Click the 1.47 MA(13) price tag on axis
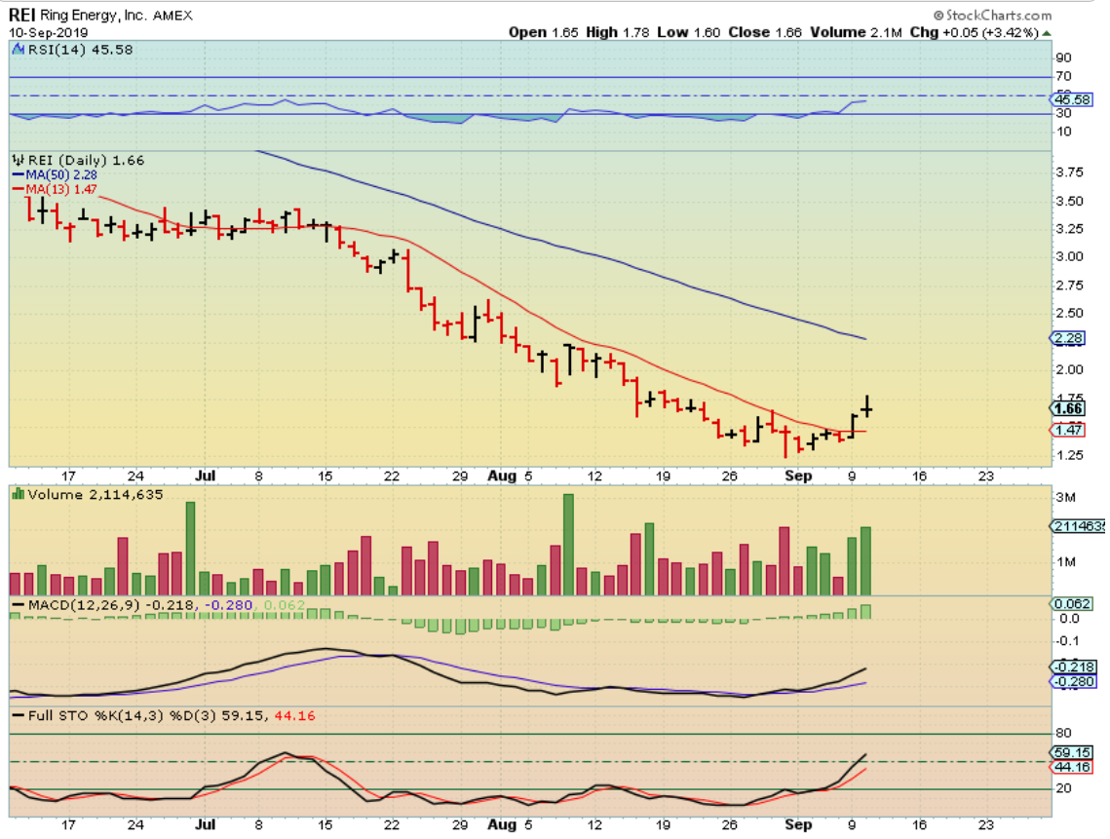1110x839 pixels. [x=1067, y=430]
